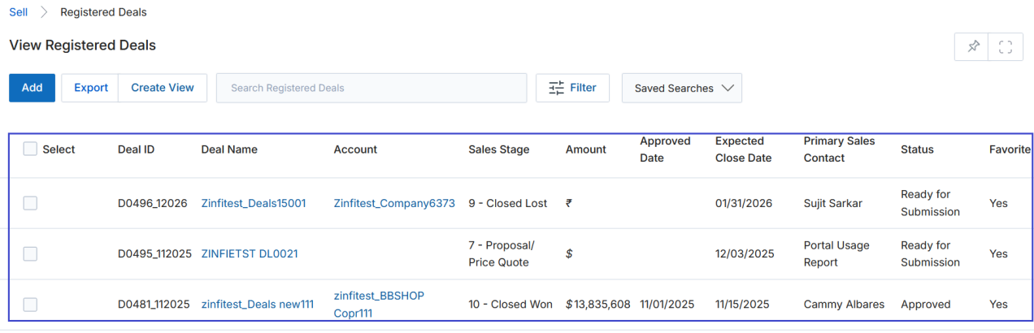Screen dimensions: 1034x333
Task: Click the Approved status cell
Action: (x=925, y=305)
